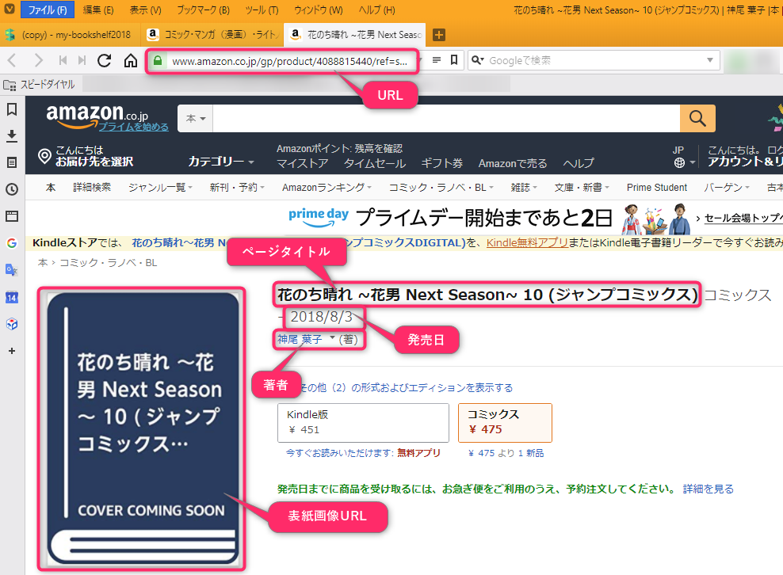Open the calendar web panel showing 14
This screenshot has height=575, width=783.
tap(12, 298)
